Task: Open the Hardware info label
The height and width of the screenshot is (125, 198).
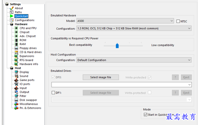Action: tap(29, 64)
